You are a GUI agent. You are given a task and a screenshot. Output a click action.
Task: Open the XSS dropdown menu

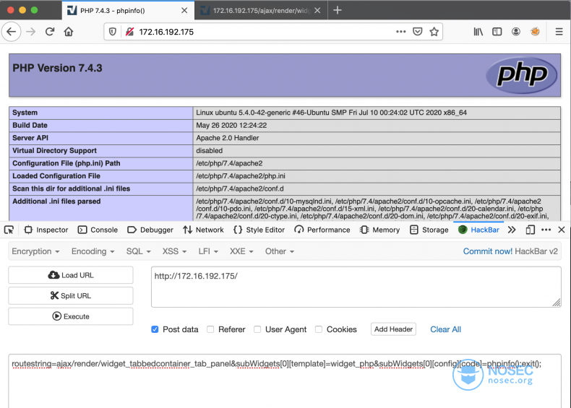[174, 251]
